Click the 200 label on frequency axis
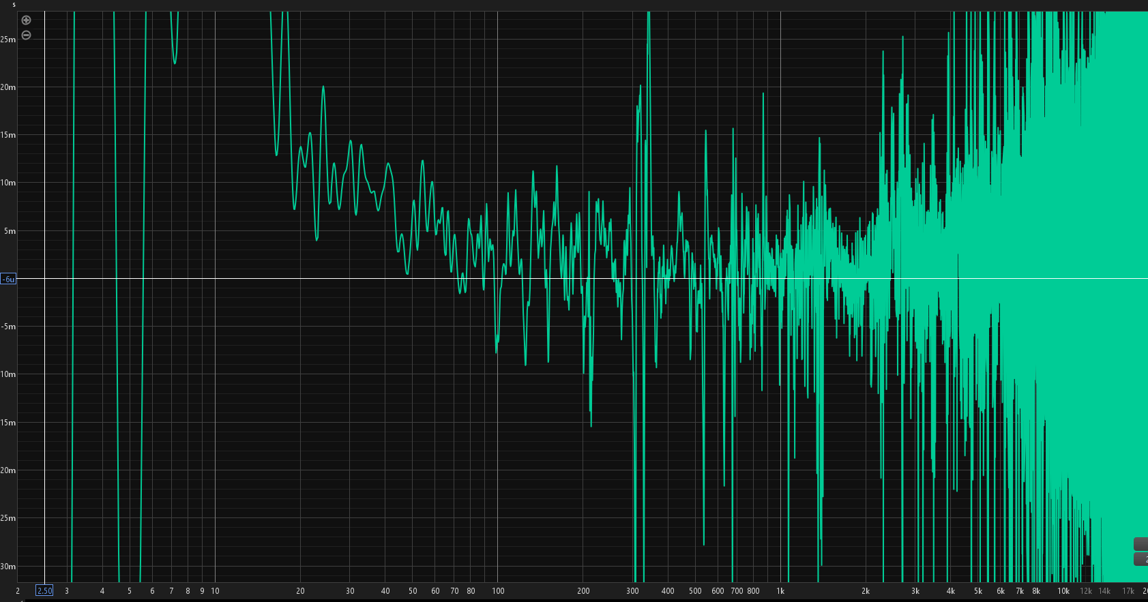The width and height of the screenshot is (1148, 602). [583, 591]
